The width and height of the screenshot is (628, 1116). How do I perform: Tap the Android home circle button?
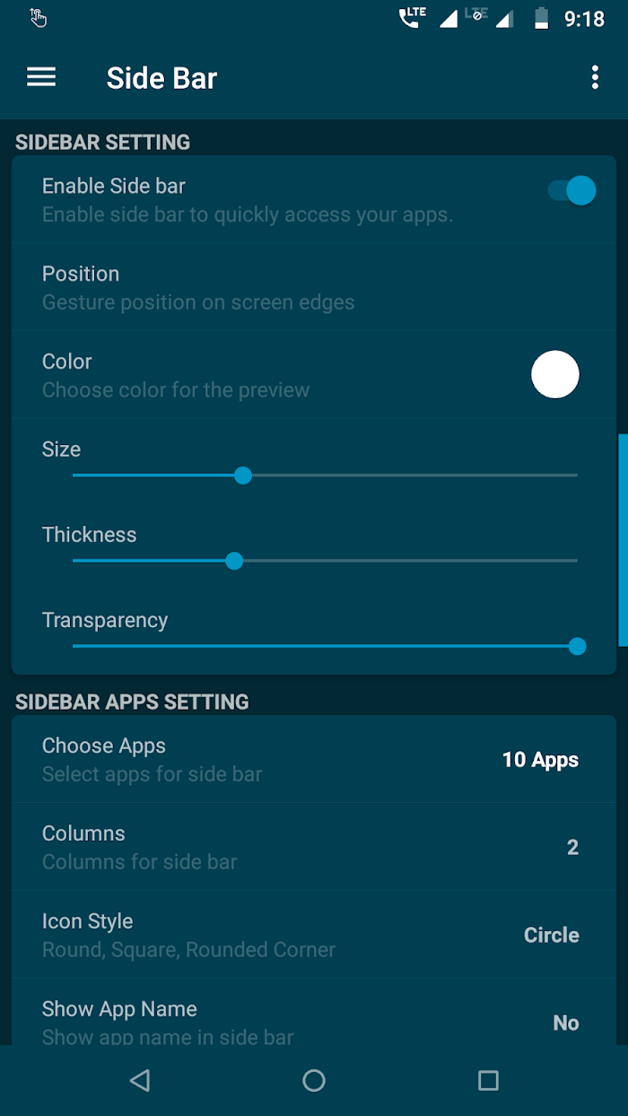click(314, 1080)
